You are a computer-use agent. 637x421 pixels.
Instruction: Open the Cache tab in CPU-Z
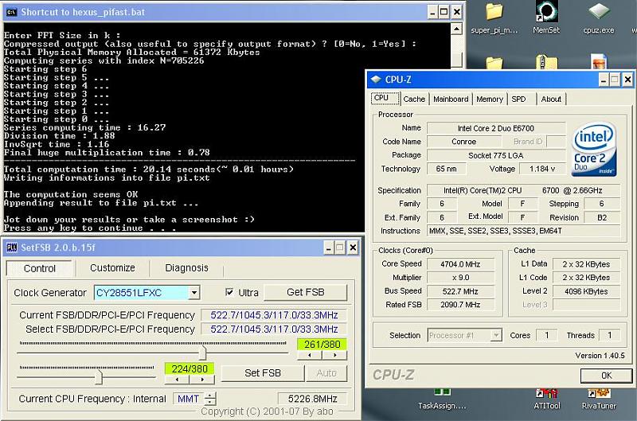point(414,99)
